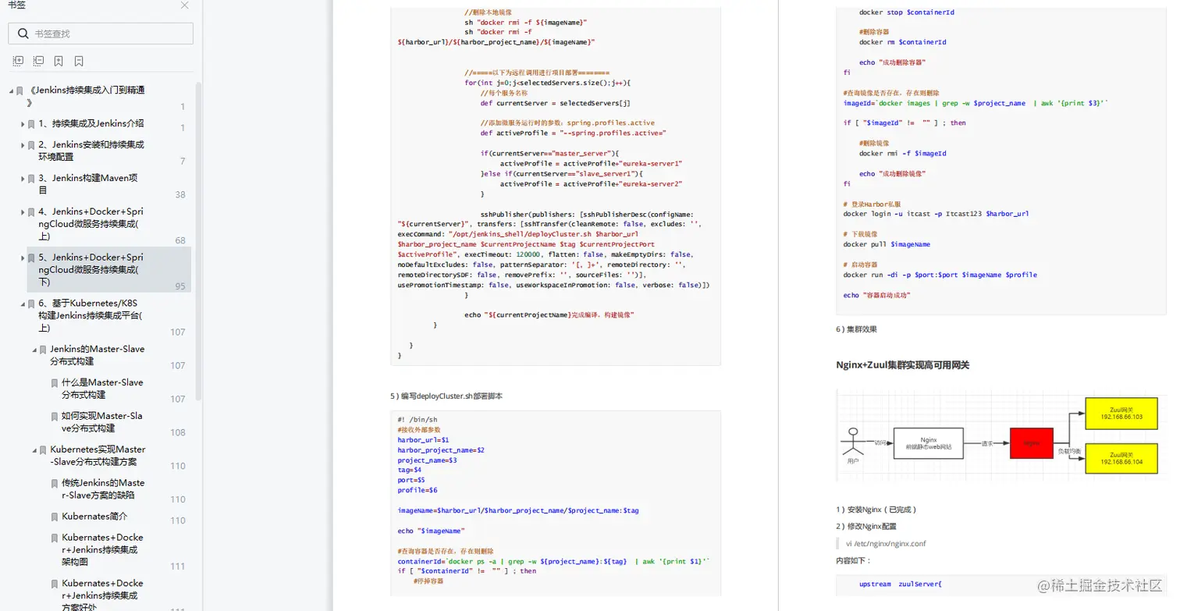Click yellow Zuul网关 192.168.66.104 box
Viewport: 1180px width, 611px height.
pos(1121,458)
